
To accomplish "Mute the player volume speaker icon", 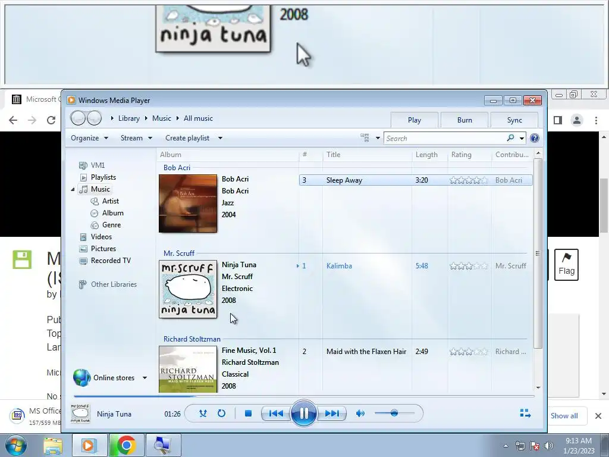I will pyautogui.click(x=360, y=414).
